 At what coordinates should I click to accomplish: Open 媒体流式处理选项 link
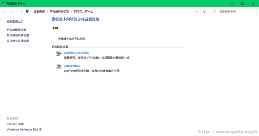pos(18,41)
